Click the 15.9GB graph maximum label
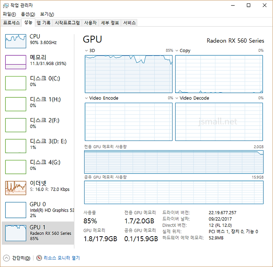Viewport: 273px width, 267px height. [257, 177]
